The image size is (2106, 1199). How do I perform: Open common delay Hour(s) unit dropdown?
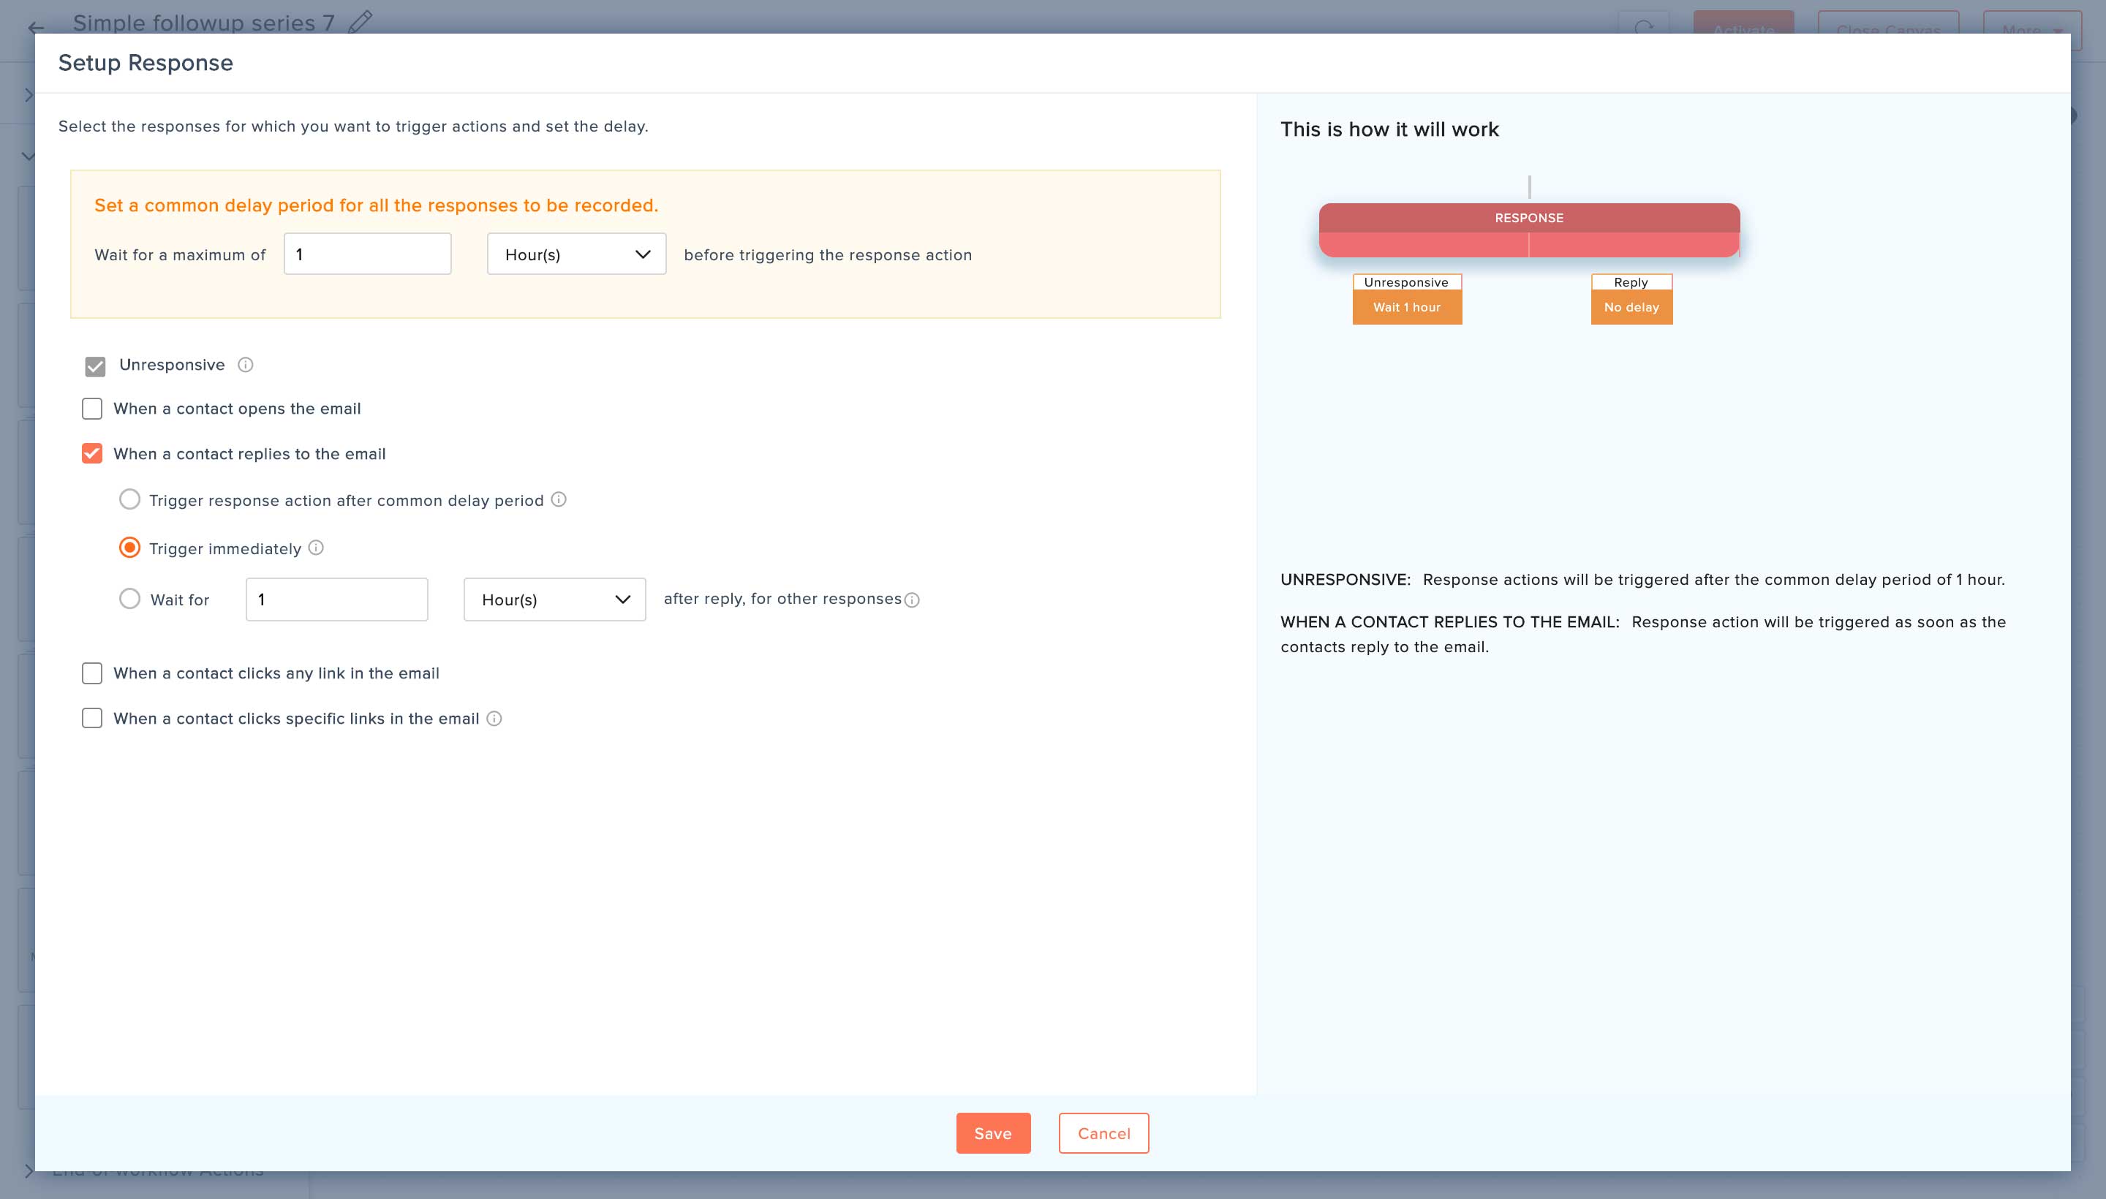tap(576, 254)
